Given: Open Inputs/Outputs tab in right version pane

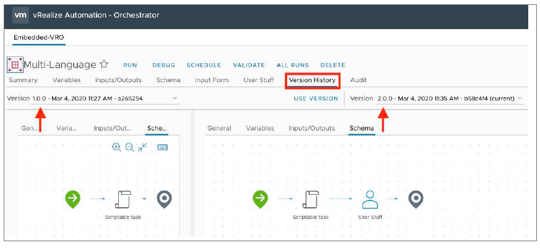Looking at the screenshot, I should click(312, 128).
